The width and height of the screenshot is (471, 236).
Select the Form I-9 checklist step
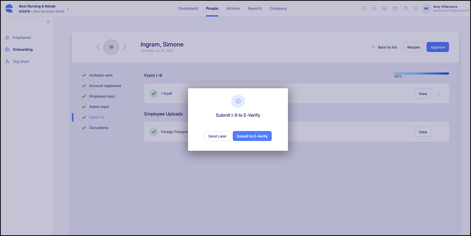pos(96,117)
